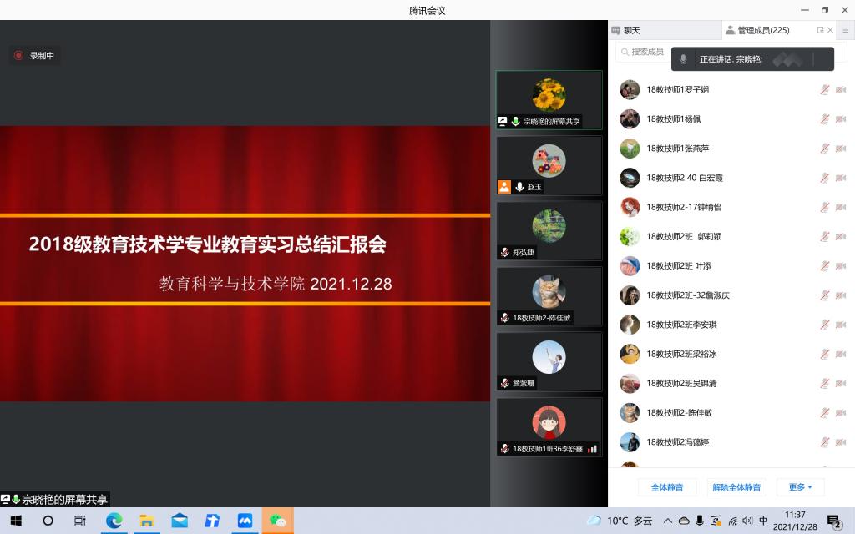Open the input method language indicator 中

763,521
